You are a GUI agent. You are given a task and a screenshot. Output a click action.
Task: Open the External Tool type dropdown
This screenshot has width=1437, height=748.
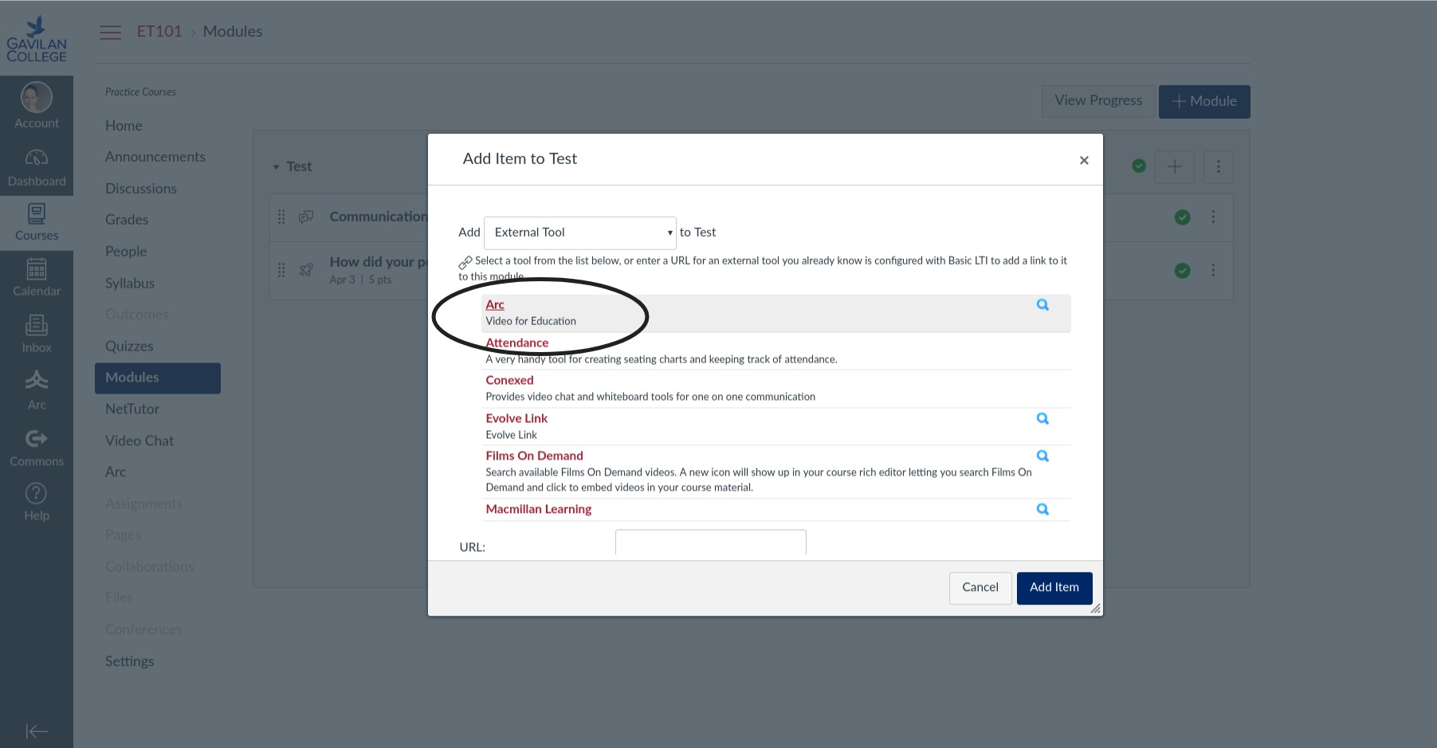[x=580, y=233]
